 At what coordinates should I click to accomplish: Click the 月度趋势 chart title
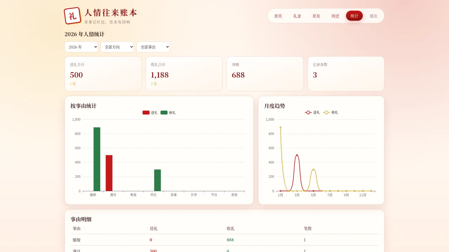click(x=275, y=106)
